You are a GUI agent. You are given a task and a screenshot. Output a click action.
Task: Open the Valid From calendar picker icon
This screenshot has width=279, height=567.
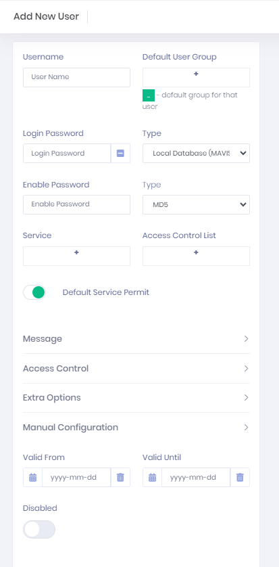tap(33, 477)
